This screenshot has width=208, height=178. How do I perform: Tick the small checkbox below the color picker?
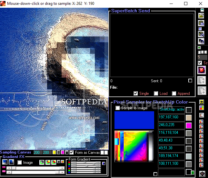[155, 174]
